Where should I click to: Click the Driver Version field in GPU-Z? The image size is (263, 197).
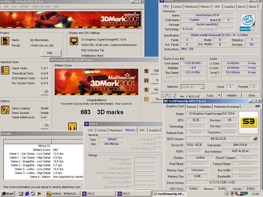coord(222,182)
